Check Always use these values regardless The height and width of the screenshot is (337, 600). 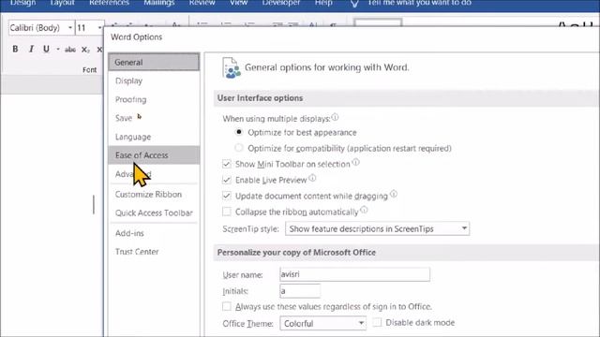click(x=227, y=306)
